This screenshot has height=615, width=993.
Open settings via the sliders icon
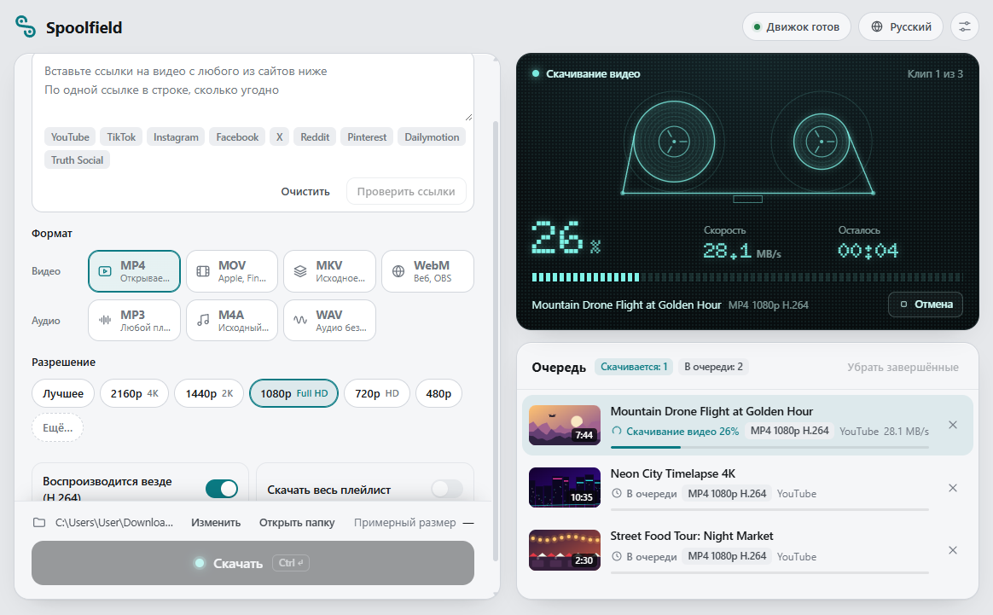[x=965, y=26]
